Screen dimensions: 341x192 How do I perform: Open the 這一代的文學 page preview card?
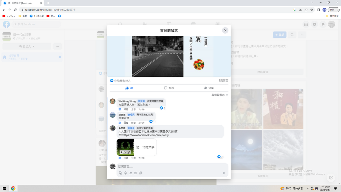click(137, 147)
